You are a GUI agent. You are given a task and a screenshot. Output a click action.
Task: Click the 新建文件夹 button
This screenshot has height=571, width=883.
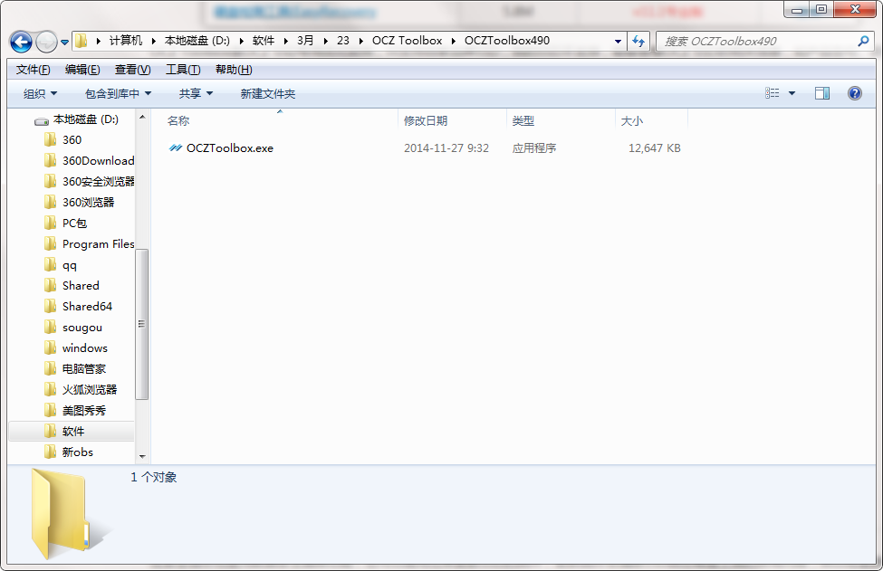coord(267,93)
